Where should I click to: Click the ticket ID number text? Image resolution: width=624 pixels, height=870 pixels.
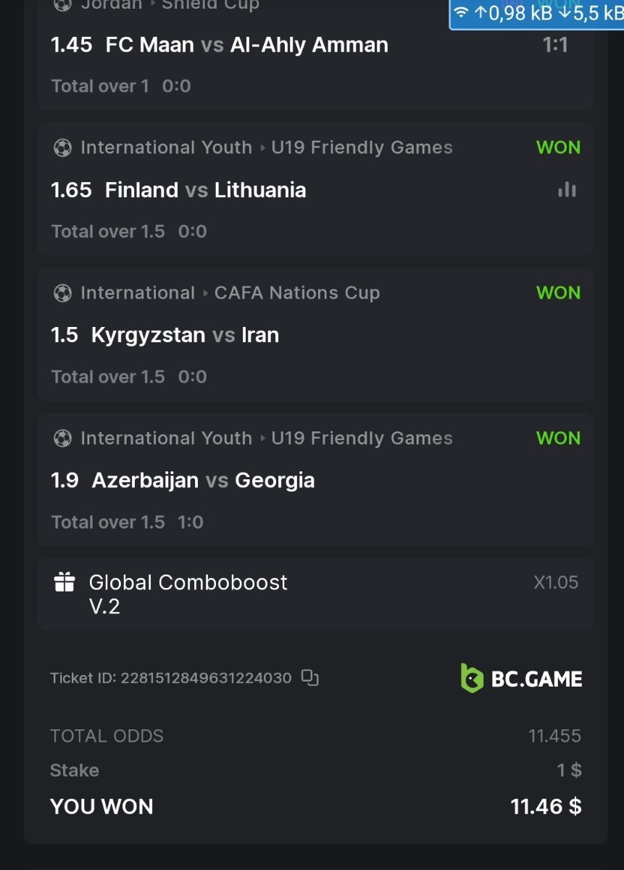(206, 678)
